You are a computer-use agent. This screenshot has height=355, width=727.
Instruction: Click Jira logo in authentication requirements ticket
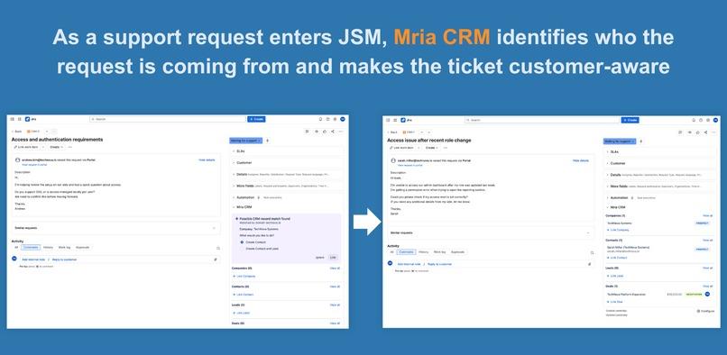31,119
